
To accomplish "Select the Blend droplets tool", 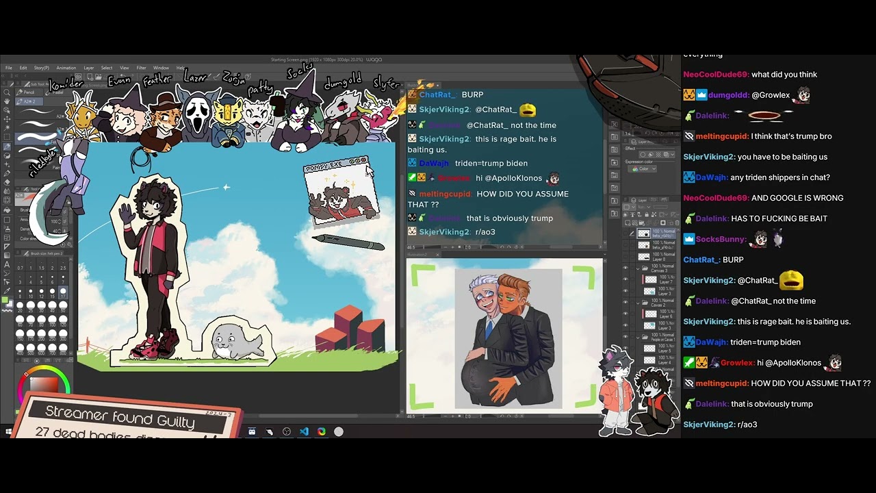I will (x=7, y=191).
